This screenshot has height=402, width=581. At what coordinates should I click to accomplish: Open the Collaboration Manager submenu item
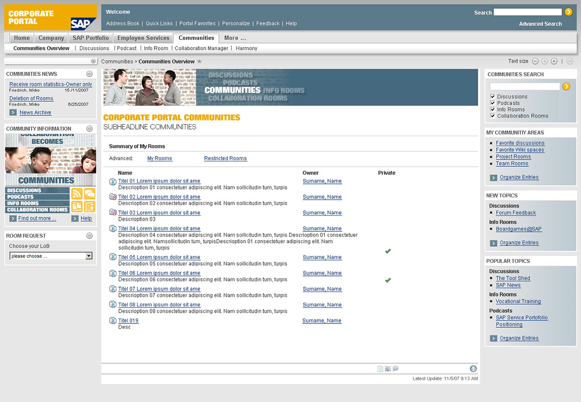[x=201, y=48]
